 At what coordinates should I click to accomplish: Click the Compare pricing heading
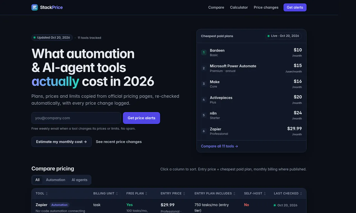(53, 168)
